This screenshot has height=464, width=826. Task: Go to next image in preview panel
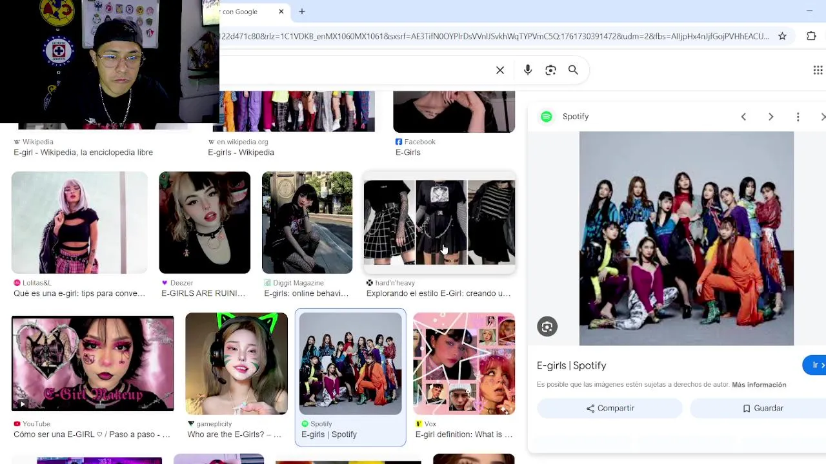tap(771, 117)
